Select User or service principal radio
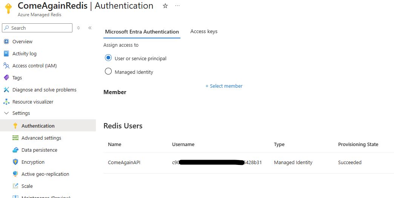This screenshot has height=198, width=394. click(x=108, y=58)
